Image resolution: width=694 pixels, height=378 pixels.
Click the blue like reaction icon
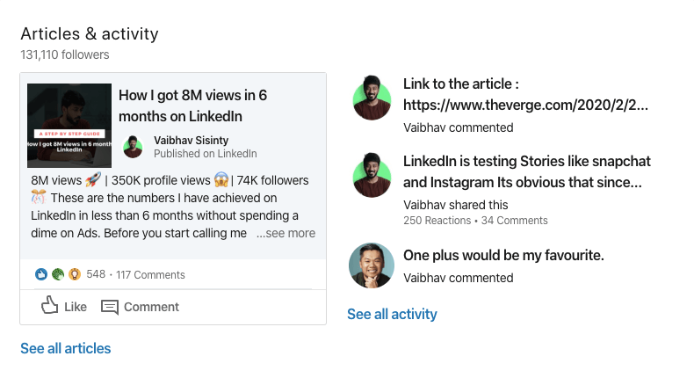click(x=41, y=275)
